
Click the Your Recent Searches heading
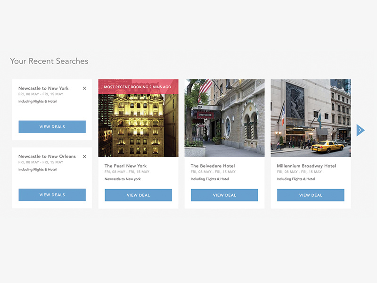(49, 61)
